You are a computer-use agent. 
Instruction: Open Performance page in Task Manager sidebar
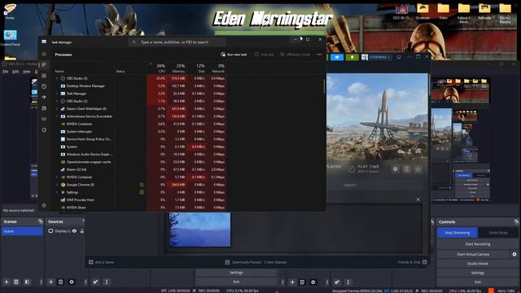tap(44, 76)
